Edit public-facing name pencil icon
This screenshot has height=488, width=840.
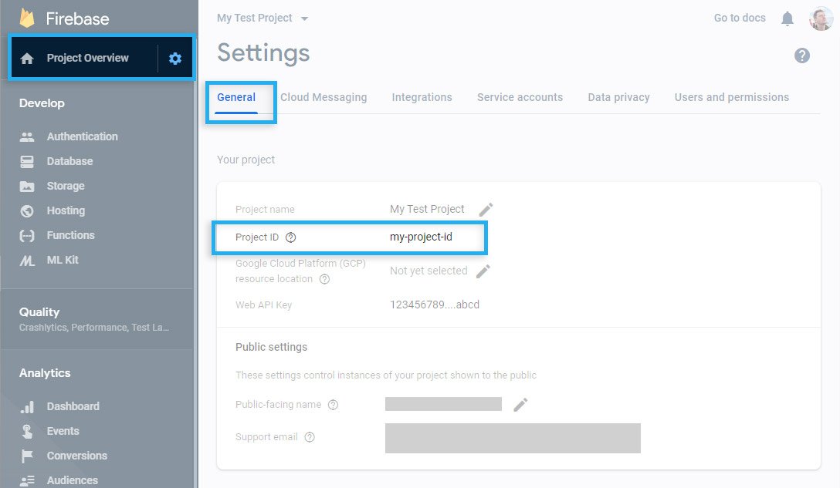[520, 405]
